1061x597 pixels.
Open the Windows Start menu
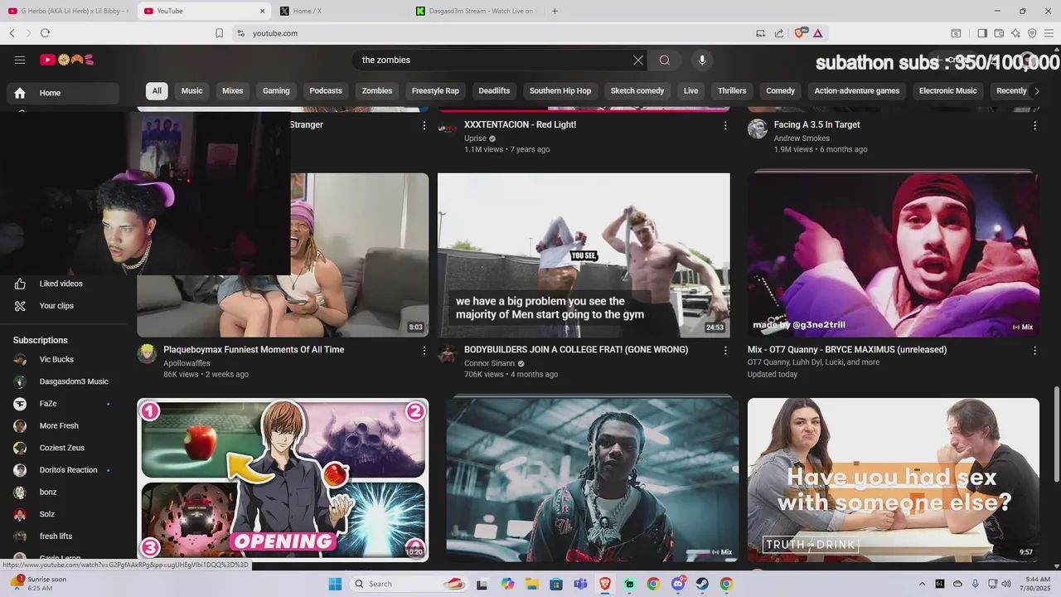point(335,584)
